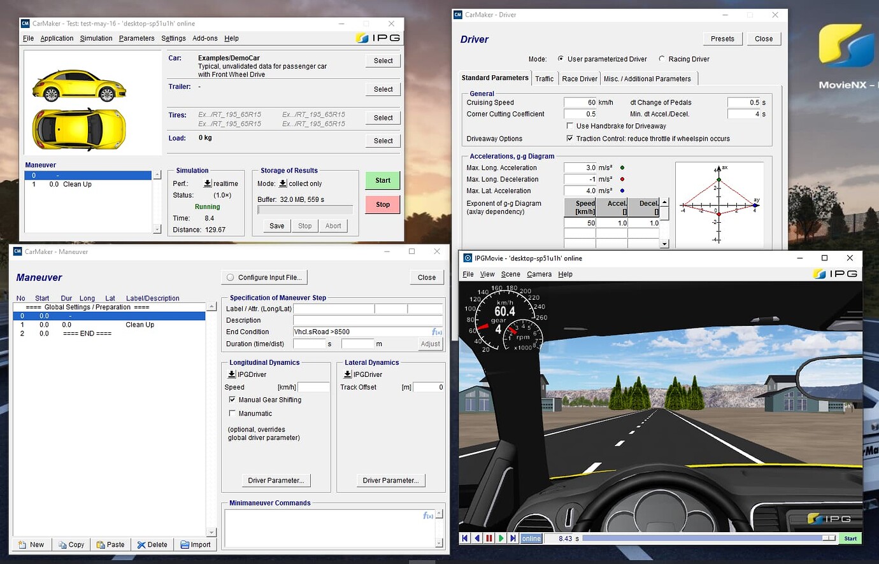Open Longitudinal Dynamics IPGDriver dropdown

[232, 374]
